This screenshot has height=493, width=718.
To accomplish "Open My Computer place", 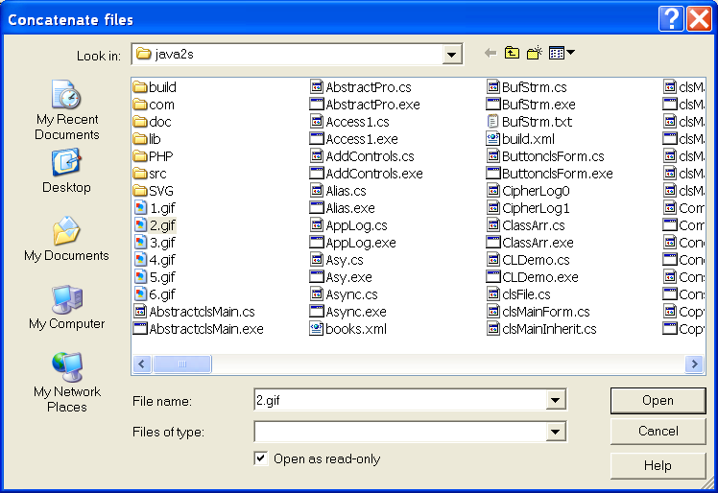I will [67, 307].
